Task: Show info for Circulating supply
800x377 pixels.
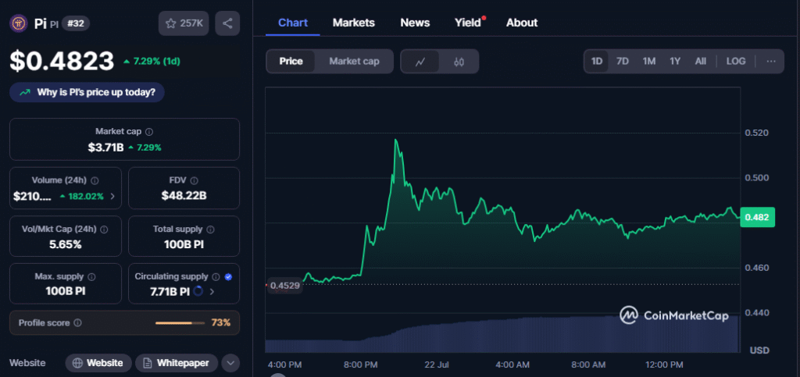Action: tap(216, 276)
